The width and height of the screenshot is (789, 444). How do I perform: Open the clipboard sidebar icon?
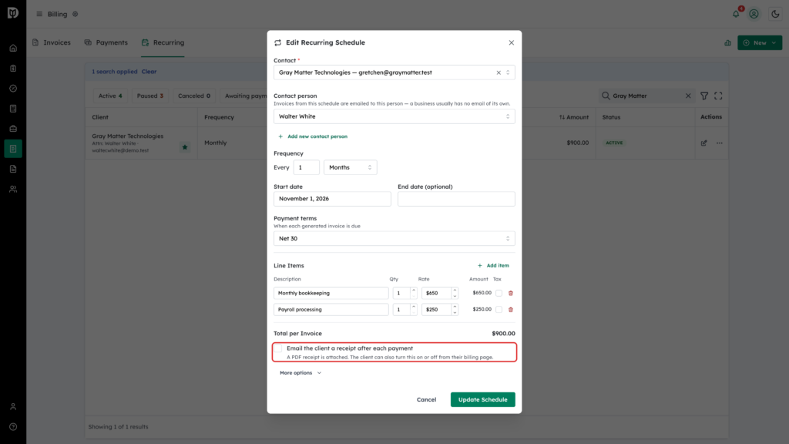(x=13, y=69)
